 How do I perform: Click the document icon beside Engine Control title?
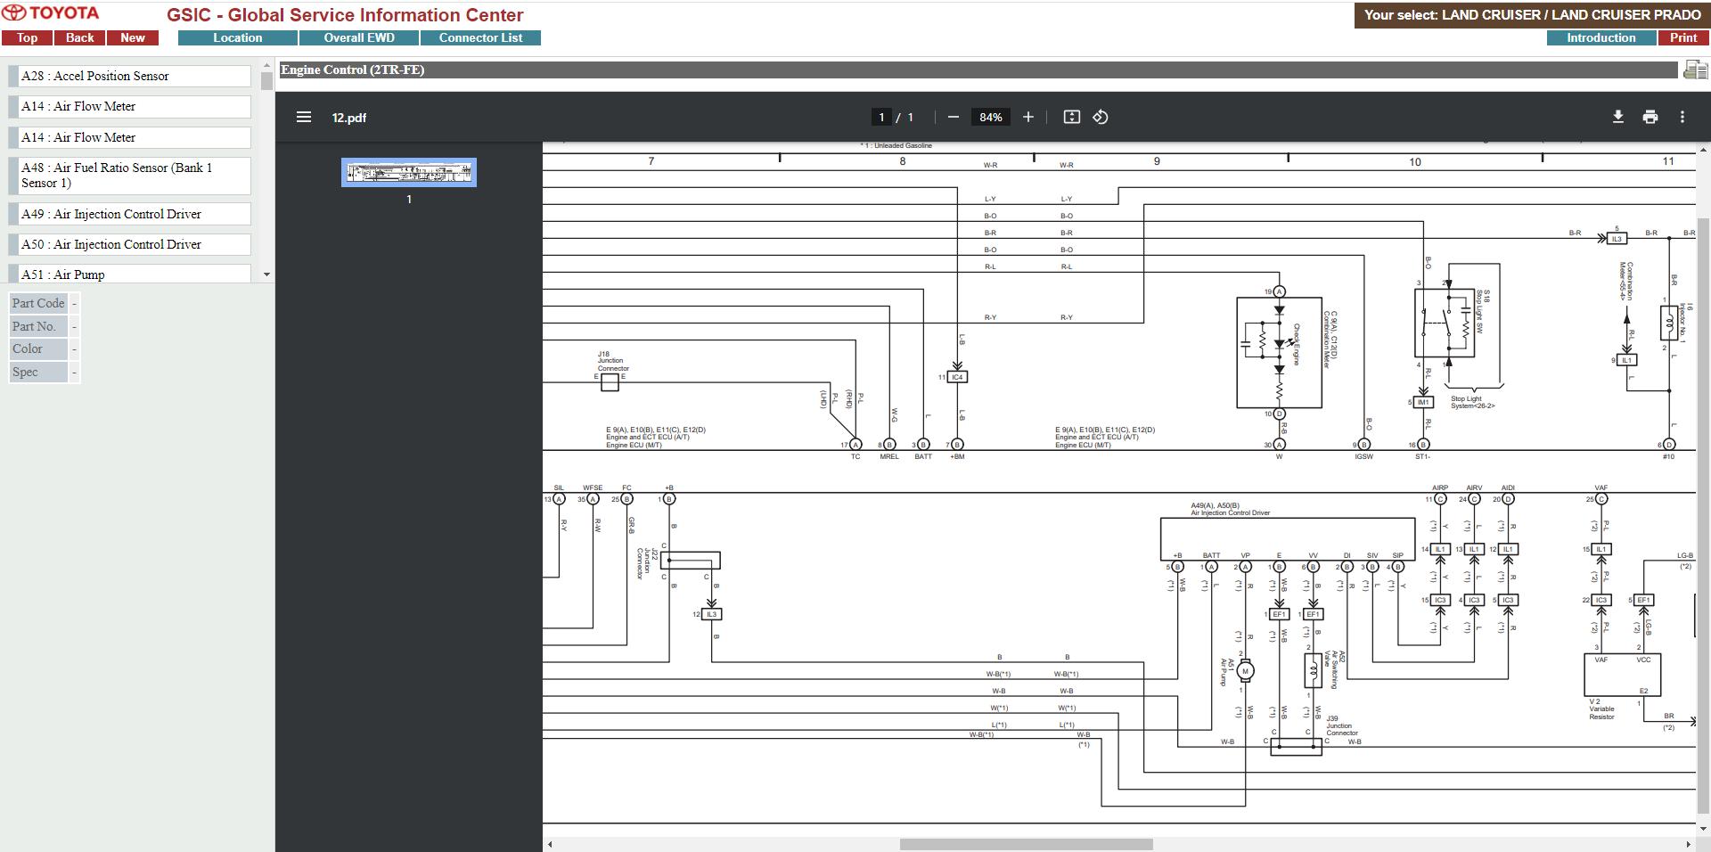click(x=1695, y=70)
